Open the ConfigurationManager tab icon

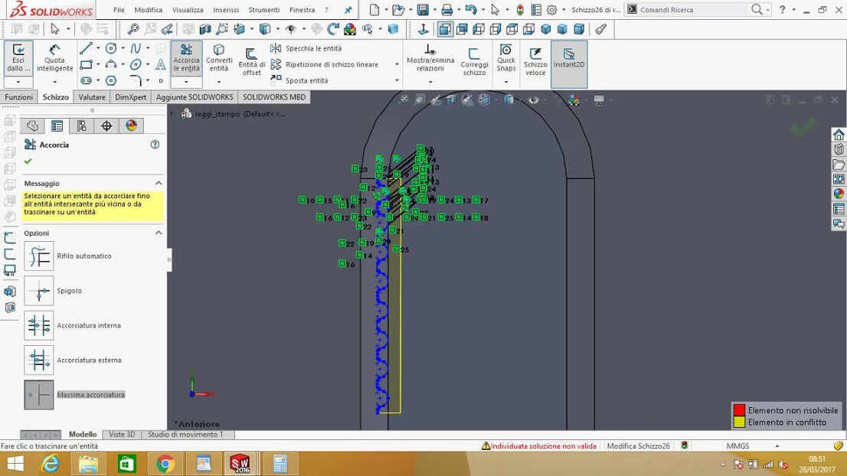point(82,126)
